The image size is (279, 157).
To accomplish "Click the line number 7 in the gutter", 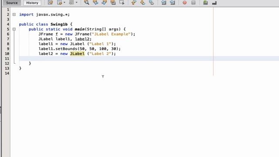I will click(x=8, y=39).
